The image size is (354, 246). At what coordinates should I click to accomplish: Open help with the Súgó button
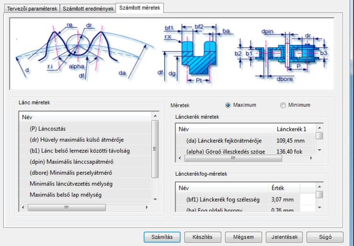point(325,237)
